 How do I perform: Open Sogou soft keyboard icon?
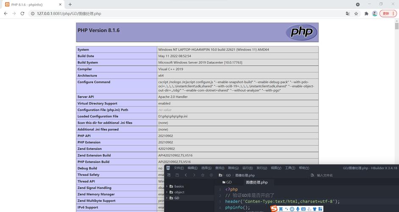(303, 209)
